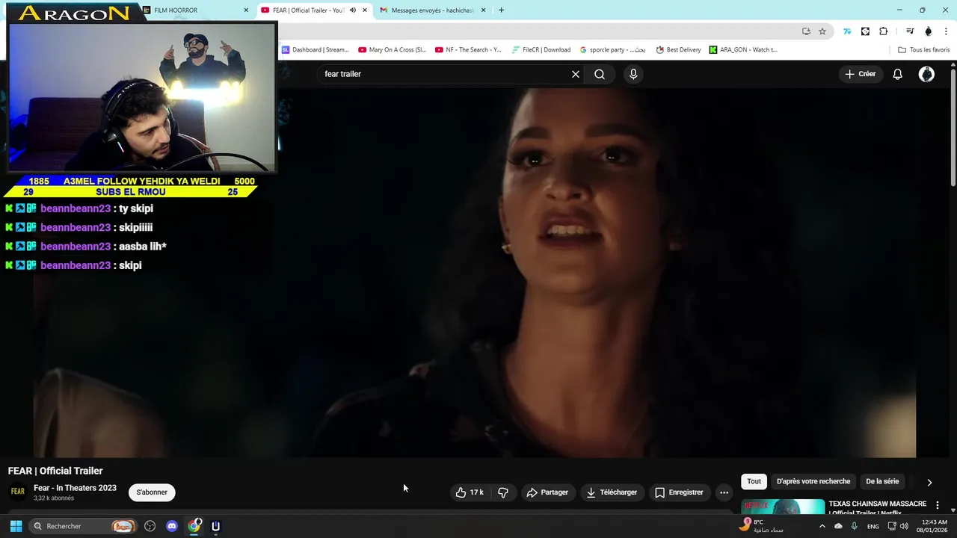
Task: Open options for Texas Chainsaw Massacre video
Action: click(x=938, y=505)
